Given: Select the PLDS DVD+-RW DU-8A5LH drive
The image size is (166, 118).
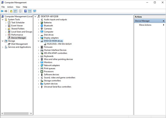Looking at the screenshot, I should (59, 44).
